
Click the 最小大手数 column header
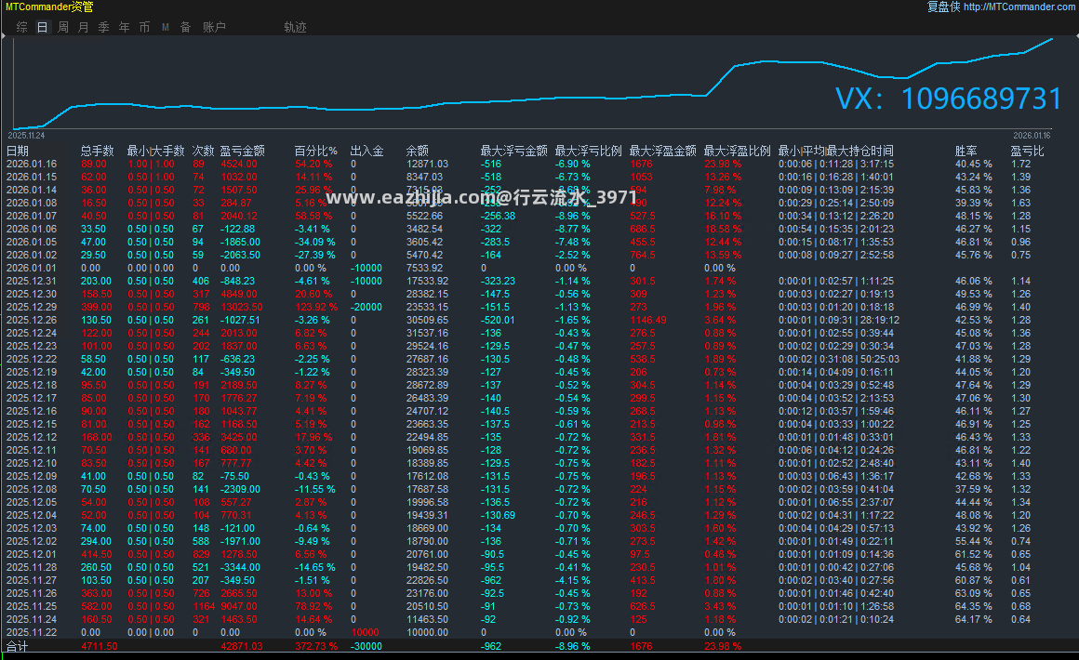click(x=155, y=151)
